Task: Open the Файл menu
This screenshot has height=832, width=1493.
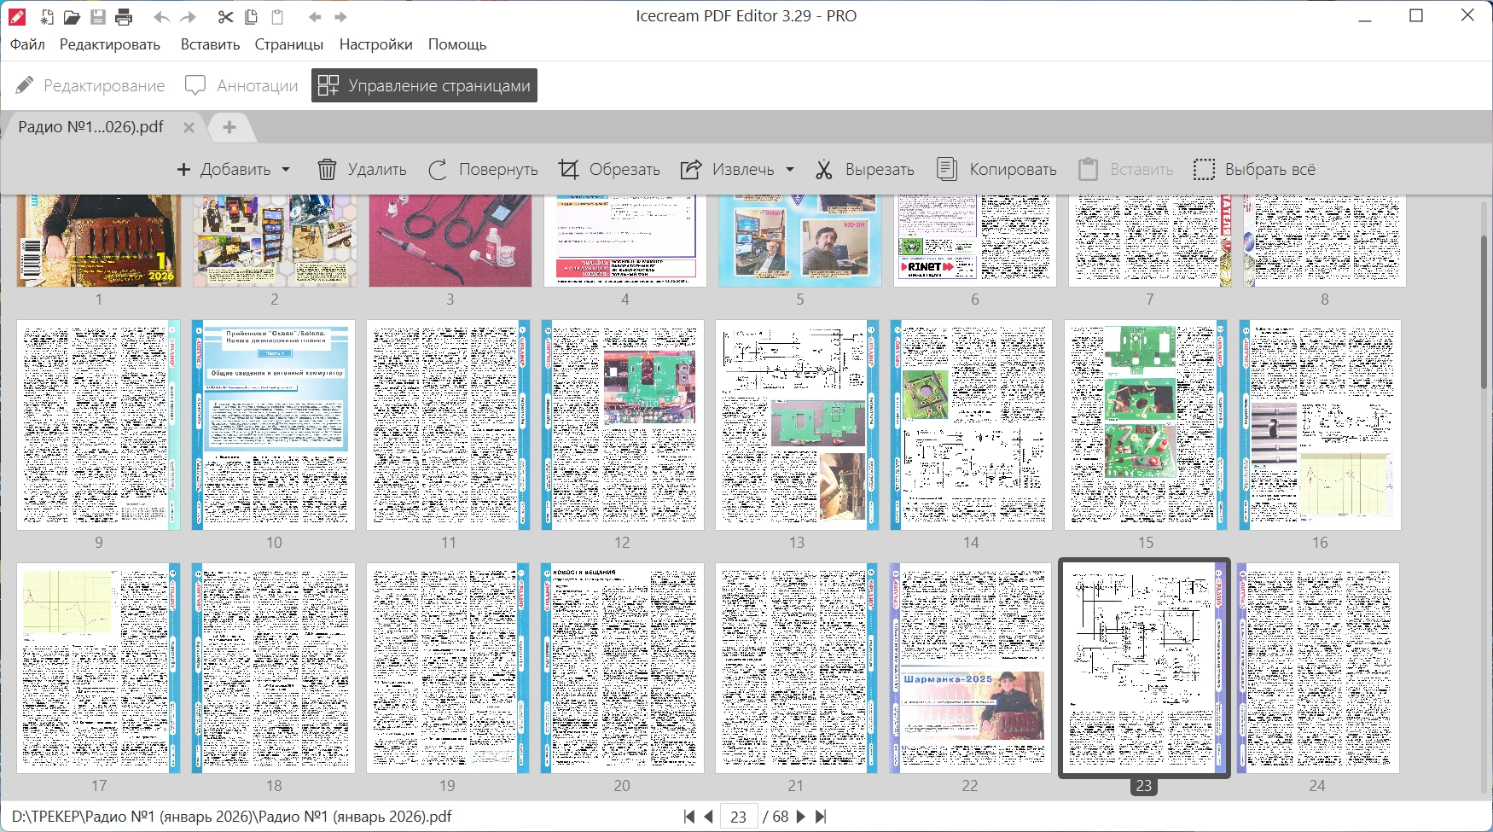Action: point(27,44)
